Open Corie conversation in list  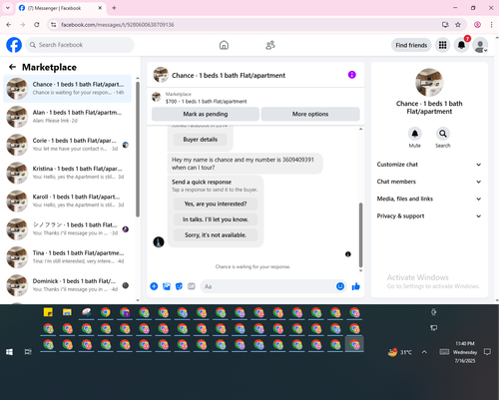pyautogui.click(x=68, y=145)
